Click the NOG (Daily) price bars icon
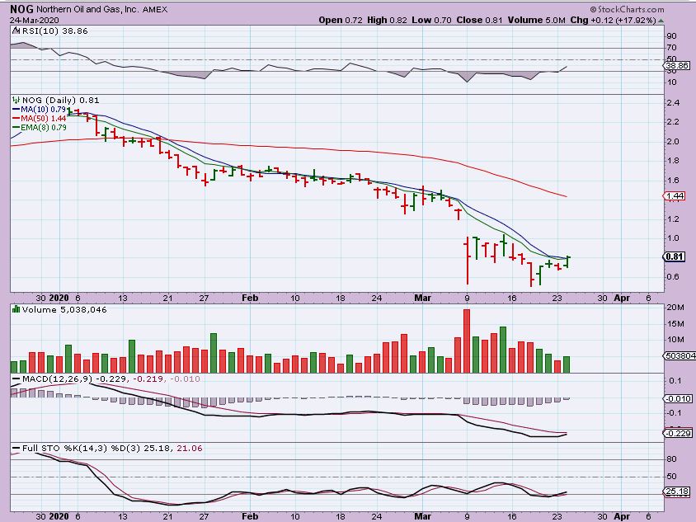 [16, 100]
